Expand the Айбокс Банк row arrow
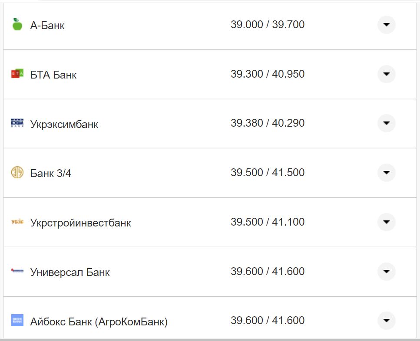 click(386, 321)
